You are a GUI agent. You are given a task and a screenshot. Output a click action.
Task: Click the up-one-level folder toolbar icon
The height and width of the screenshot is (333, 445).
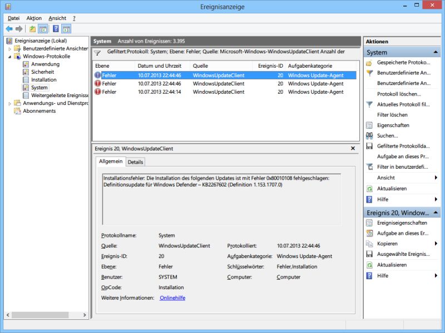pyautogui.click(x=32, y=29)
